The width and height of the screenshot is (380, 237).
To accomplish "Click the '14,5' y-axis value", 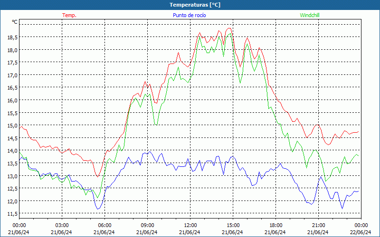I will [12, 138].
